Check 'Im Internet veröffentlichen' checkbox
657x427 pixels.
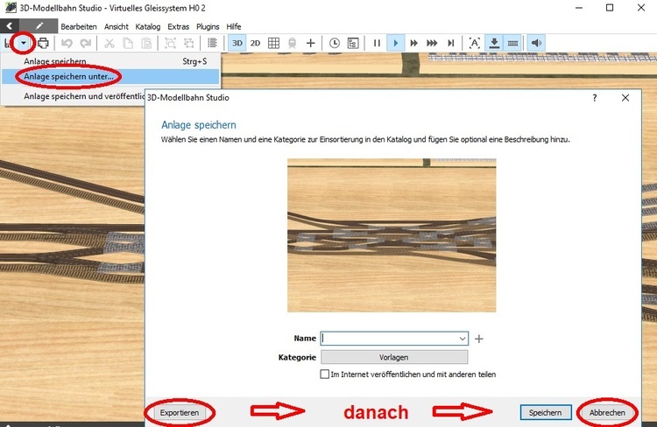coord(325,374)
